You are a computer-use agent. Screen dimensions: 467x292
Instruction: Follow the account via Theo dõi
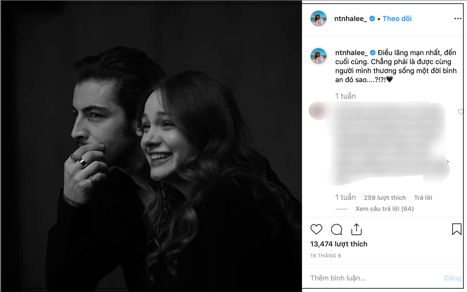point(397,19)
